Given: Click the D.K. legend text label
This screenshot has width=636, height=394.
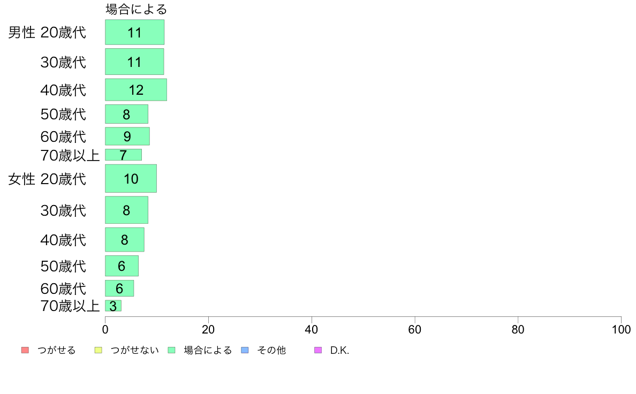Looking at the screenshot, I should pos(339,350).
